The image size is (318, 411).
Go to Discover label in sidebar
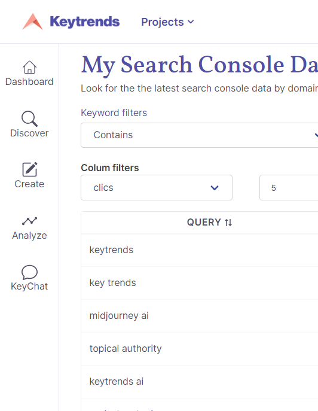29,133
